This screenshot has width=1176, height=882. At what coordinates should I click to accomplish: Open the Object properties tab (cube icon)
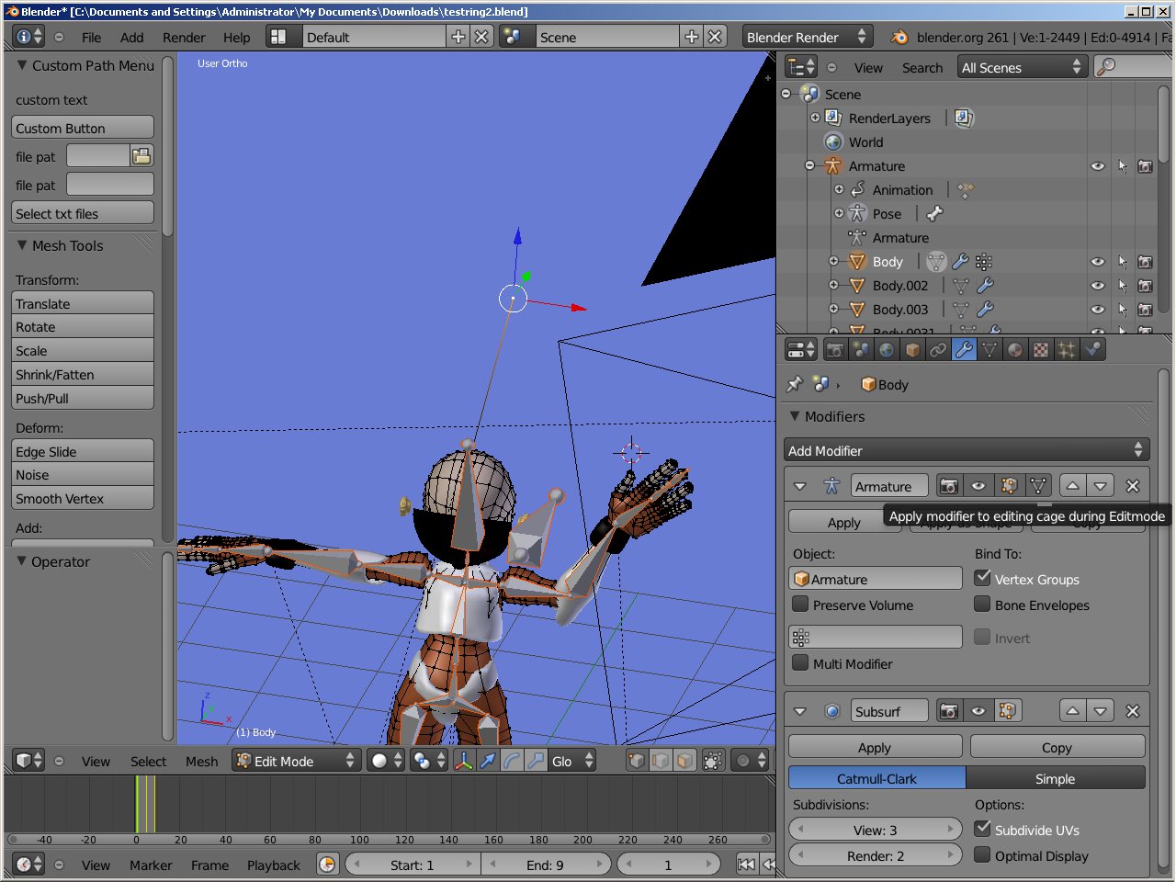912,350
